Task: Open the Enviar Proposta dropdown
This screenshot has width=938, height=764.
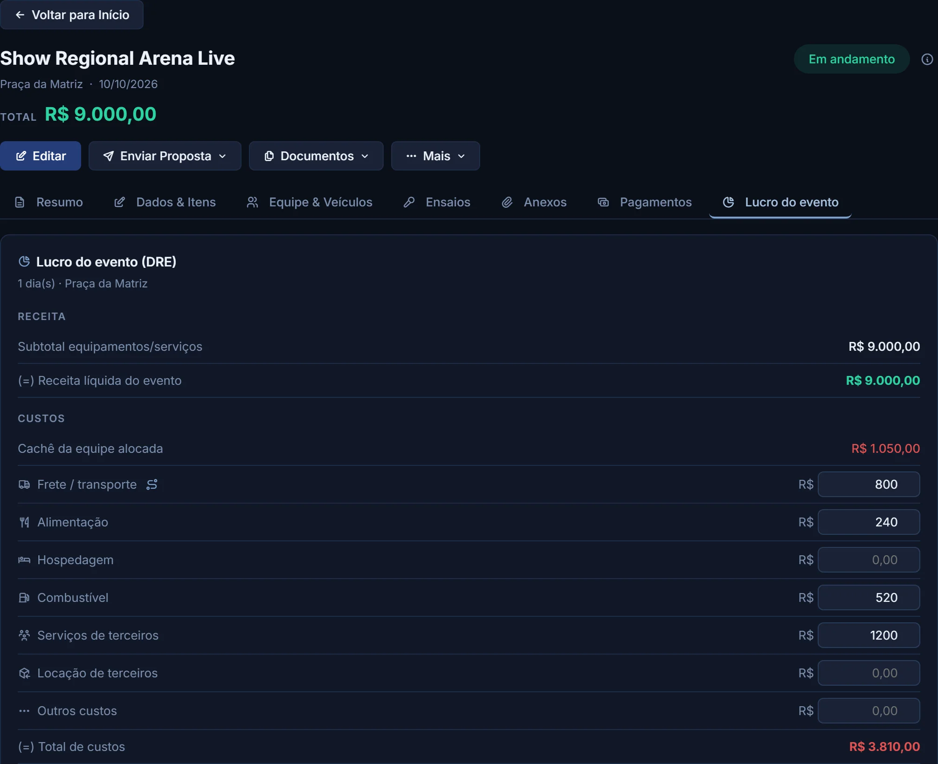Action: pyautogui.click(x=165, y=156)
